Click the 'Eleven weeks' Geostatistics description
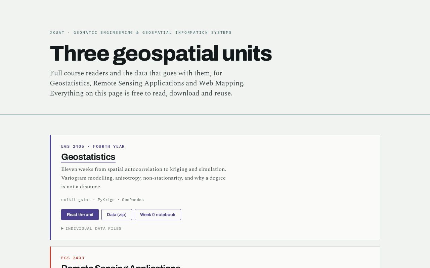This screenshot has height=268, width=430. click(144, 178)
